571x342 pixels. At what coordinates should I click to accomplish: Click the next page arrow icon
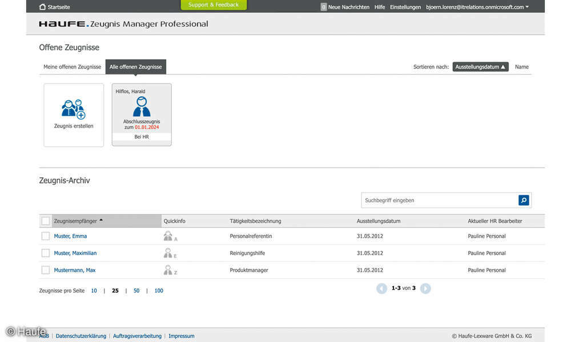pos(425,288)
